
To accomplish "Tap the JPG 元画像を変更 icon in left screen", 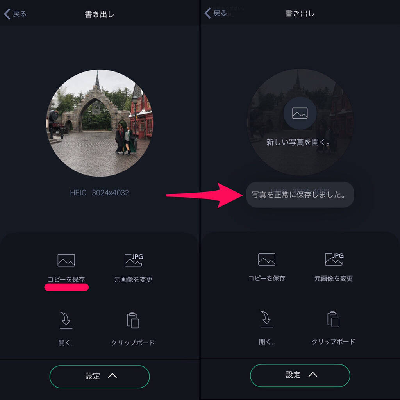I will click(x=134, y=260).
